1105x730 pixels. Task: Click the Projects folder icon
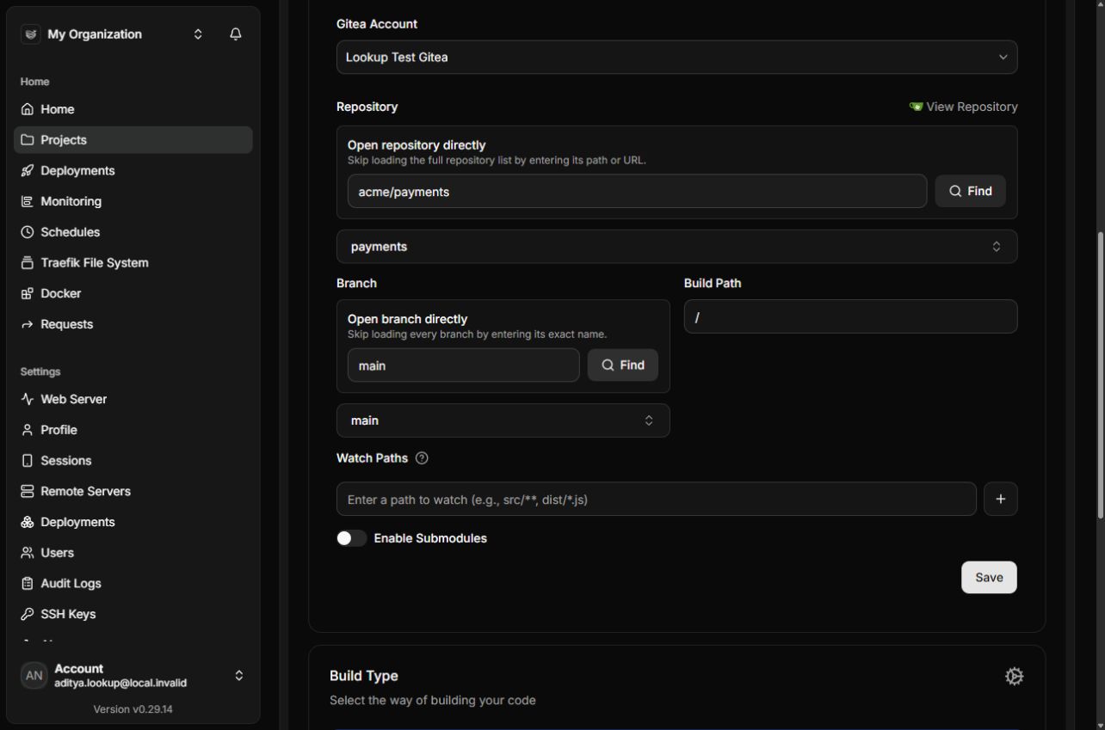coord(28,140)
